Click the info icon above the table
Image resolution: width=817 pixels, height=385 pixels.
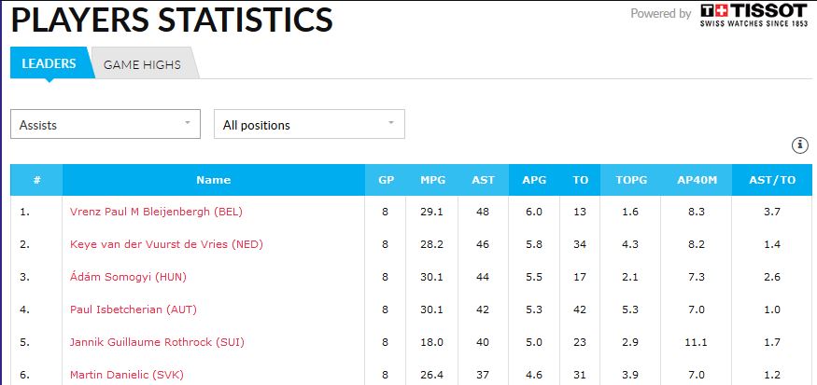(x=799, y=145)
